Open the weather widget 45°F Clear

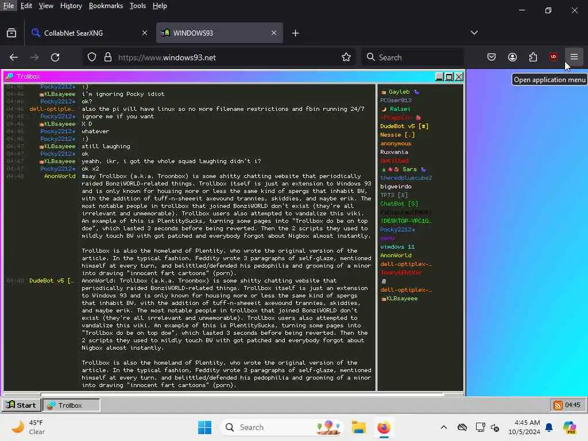[x=28, y=427]
